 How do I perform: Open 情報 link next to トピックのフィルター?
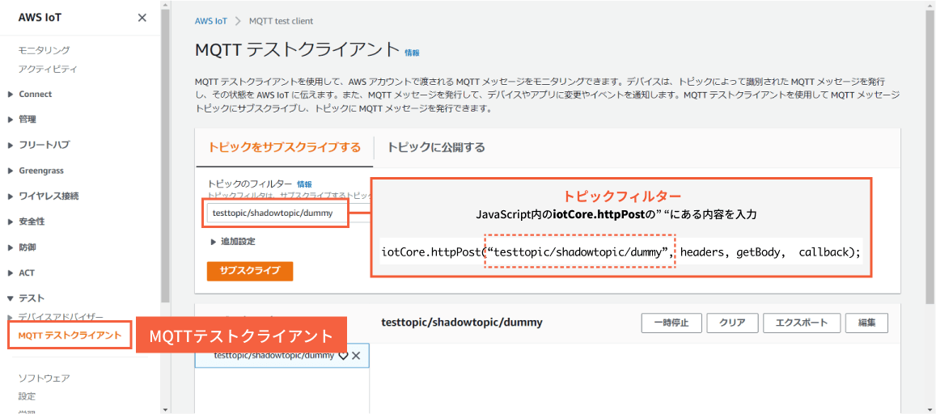tap(304, 184)
